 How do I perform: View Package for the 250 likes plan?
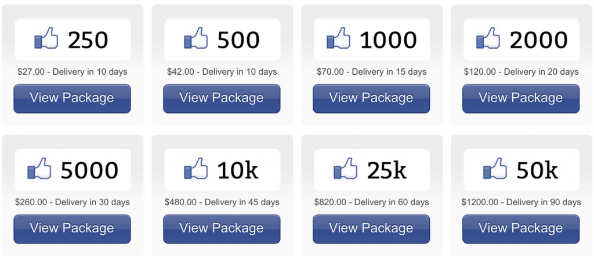[x=72, y=99]
